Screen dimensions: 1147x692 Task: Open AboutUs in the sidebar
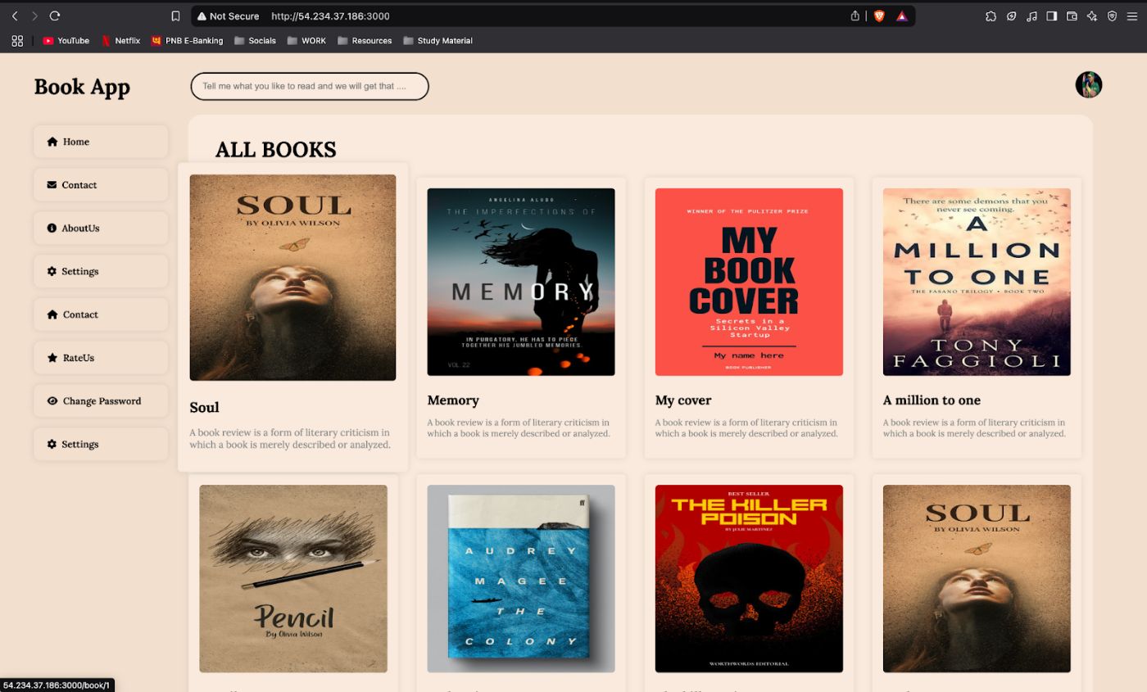(x=101, y=228)
